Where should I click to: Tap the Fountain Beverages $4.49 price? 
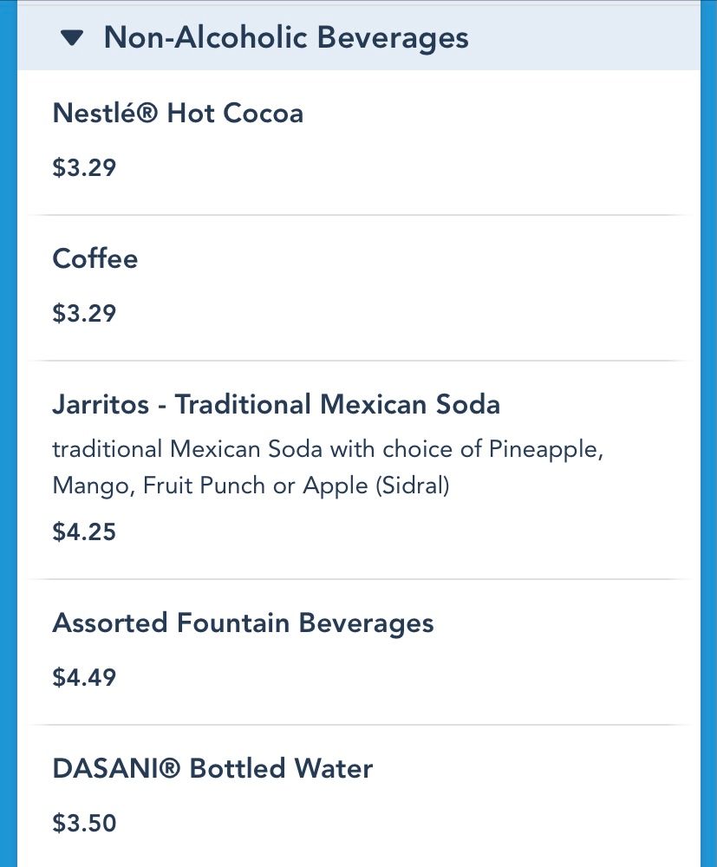84,677
